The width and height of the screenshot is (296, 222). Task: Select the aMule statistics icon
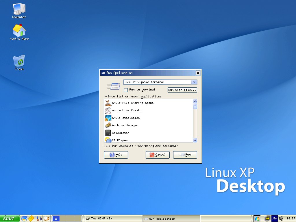coord(108,118)
